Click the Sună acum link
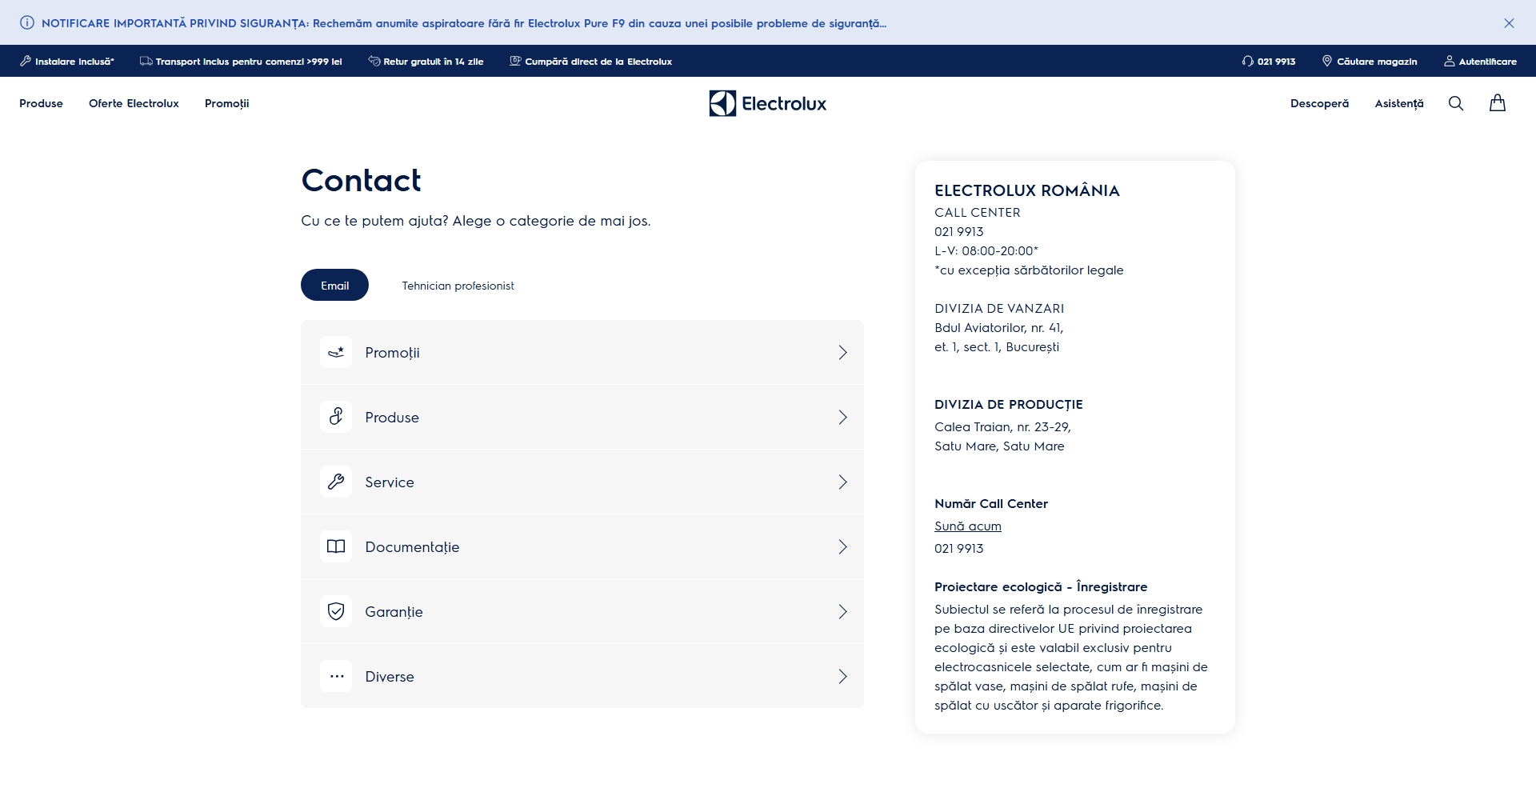Image resolution: width=1536 pixels, height=792 pixels. [x=967, y=526]
